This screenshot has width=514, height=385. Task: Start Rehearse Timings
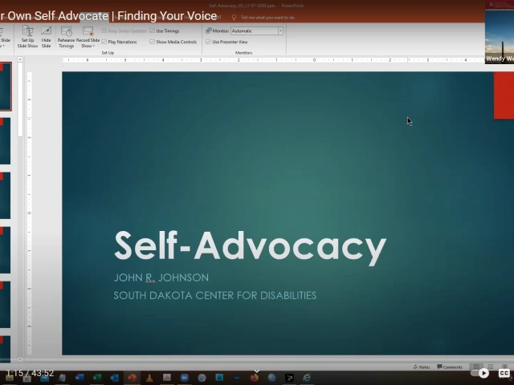coord(66,37)
